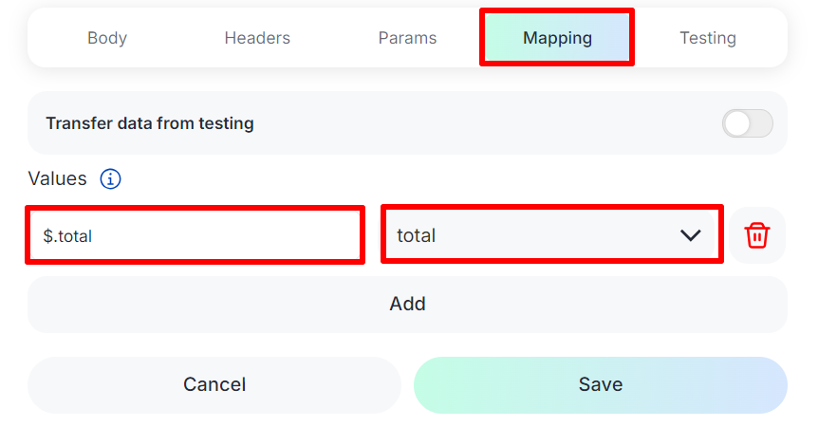
Task: Click the Values section label
Action: point(58,178)
